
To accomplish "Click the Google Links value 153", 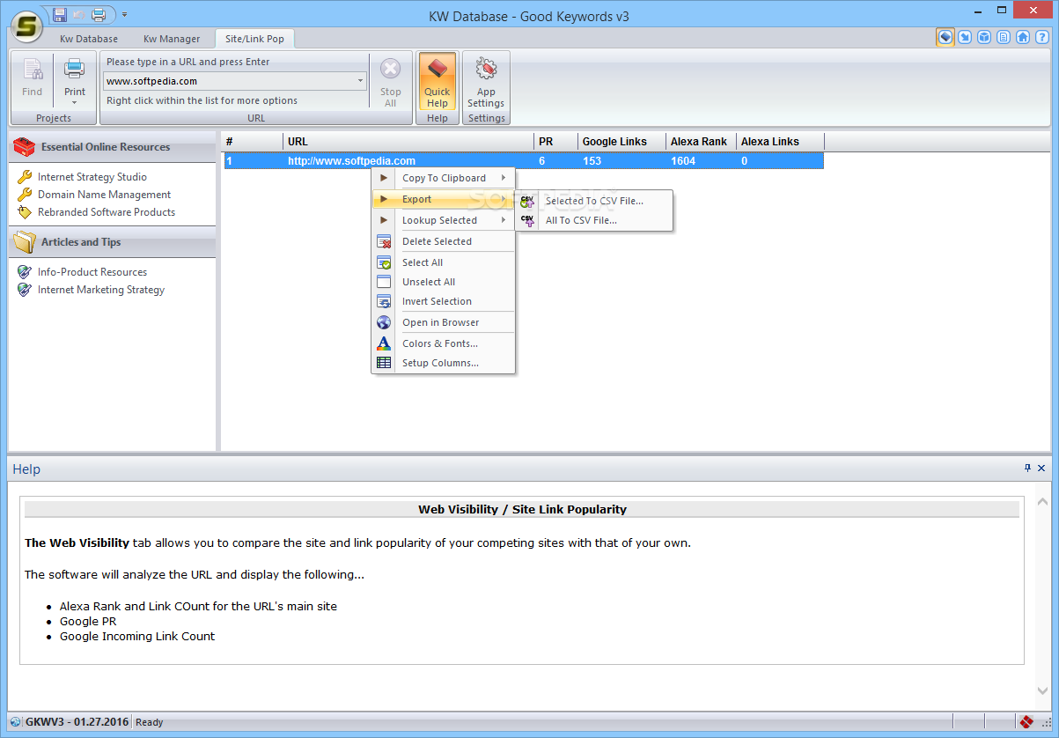I will (x=592, y=161).
